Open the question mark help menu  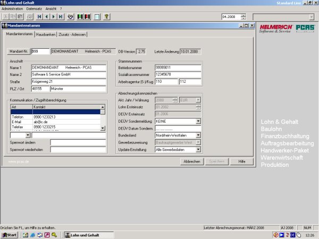click(61, 8)
